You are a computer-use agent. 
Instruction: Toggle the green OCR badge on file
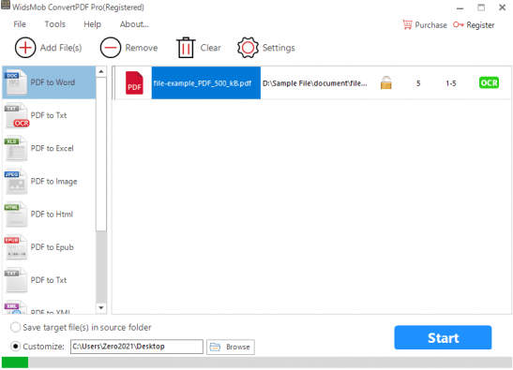tap(489, 82)
